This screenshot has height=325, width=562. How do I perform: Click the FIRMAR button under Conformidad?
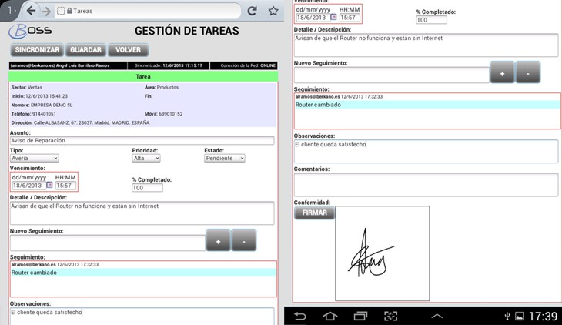(314, 213)
